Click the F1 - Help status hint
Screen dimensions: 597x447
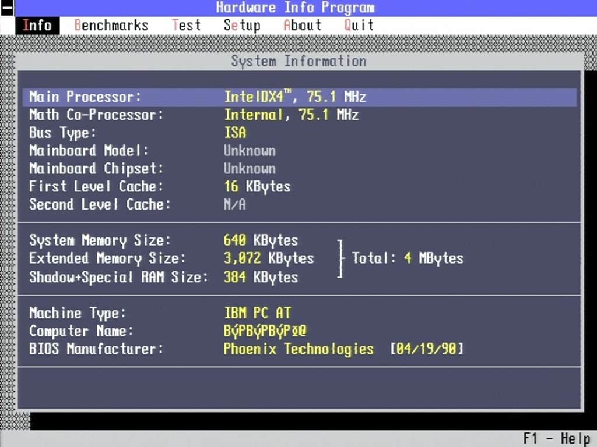click(x=556, y=438)
